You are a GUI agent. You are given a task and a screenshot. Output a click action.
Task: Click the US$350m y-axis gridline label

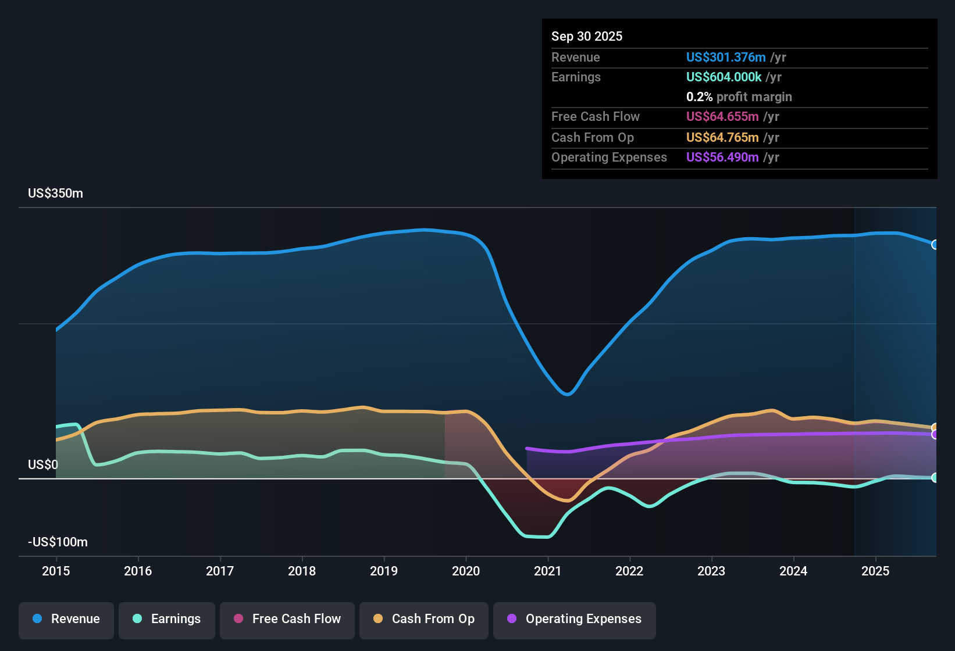point(55,193)
